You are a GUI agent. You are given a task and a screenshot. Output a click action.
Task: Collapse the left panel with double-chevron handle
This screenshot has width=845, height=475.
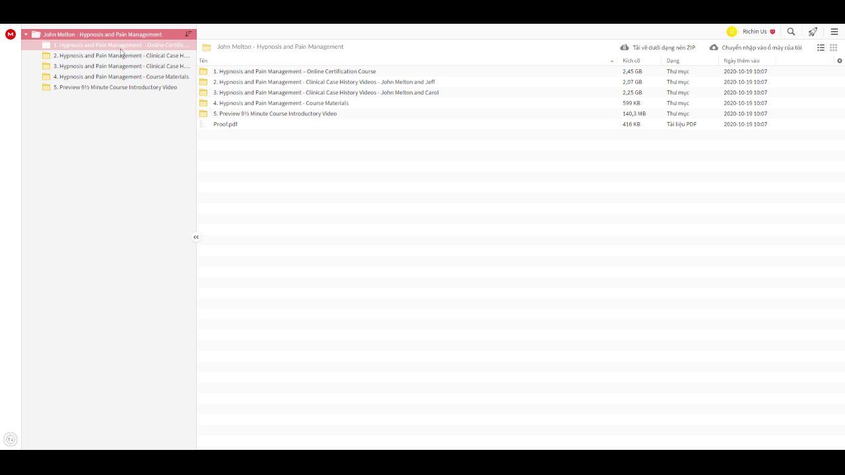(196, 237)
